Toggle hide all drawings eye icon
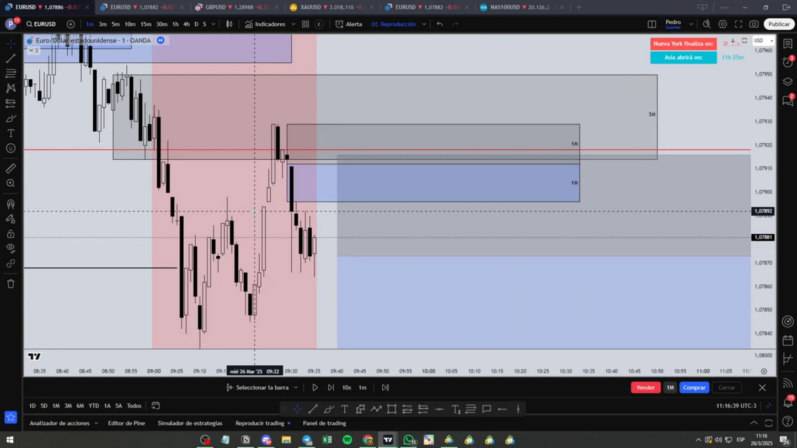Image resolution: width=797 pixels, height=448 pixels. (10, 249)
